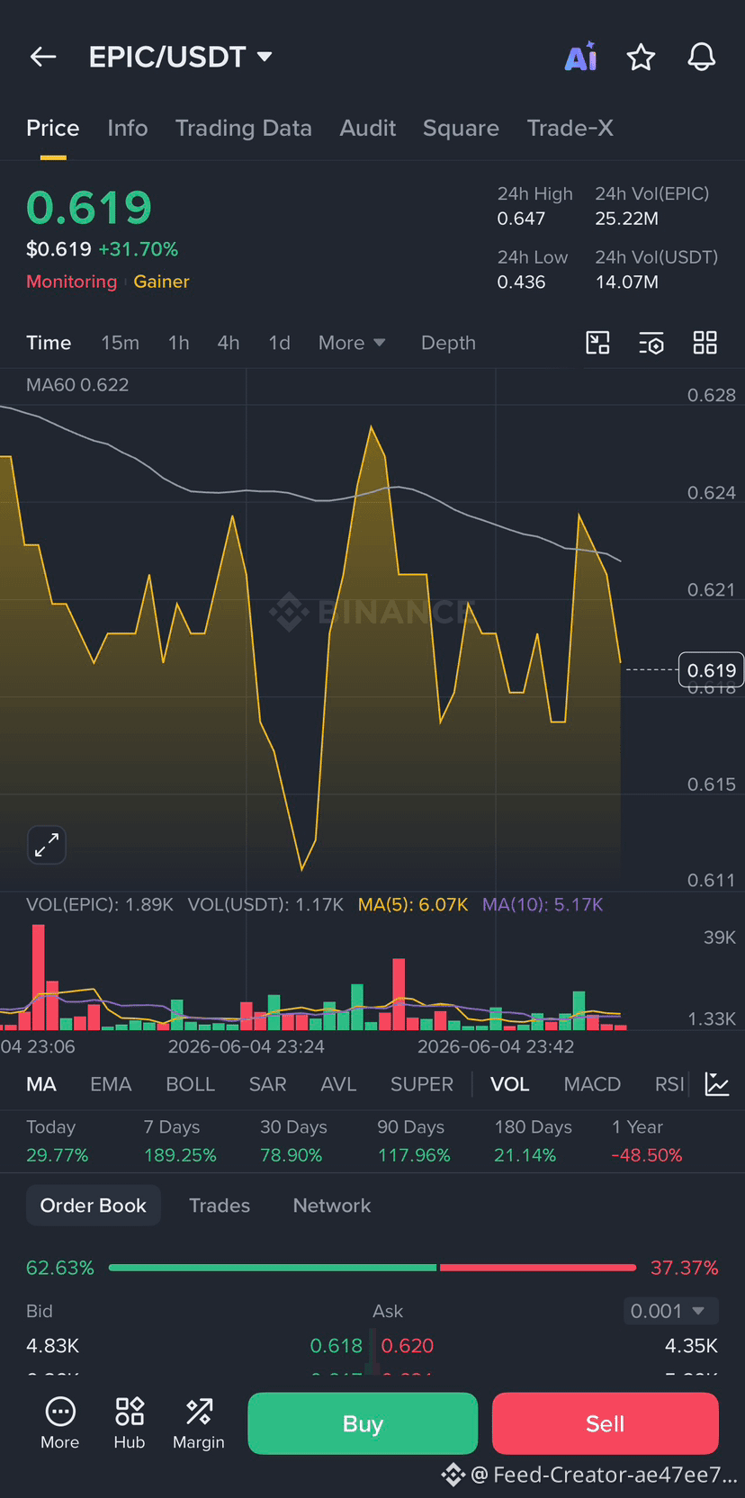Open the 0.001 price precision dropdown
745x1498 pixels.
coord(671,1311)
